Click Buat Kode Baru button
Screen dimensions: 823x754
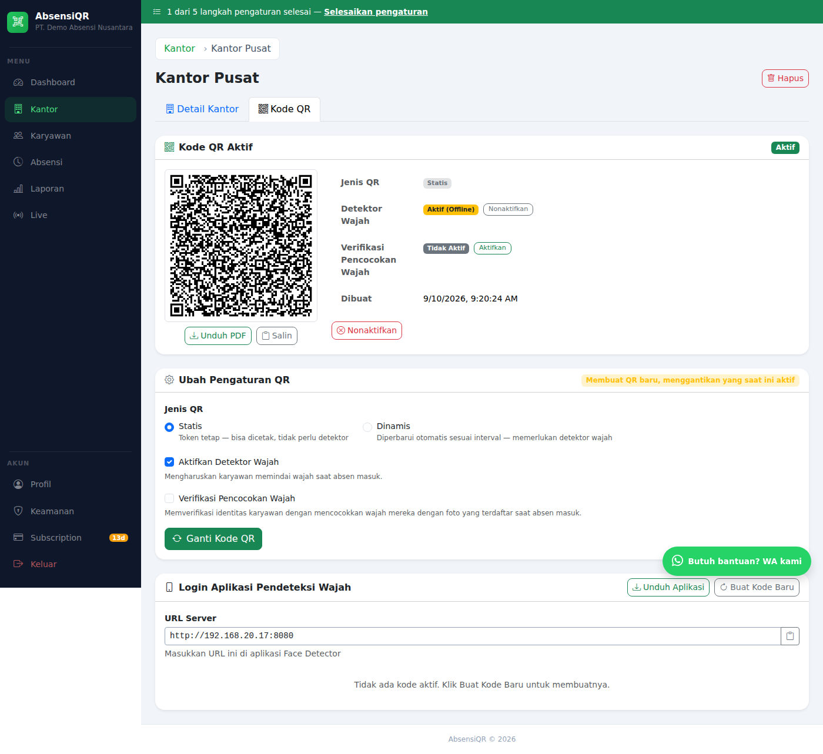757,587
